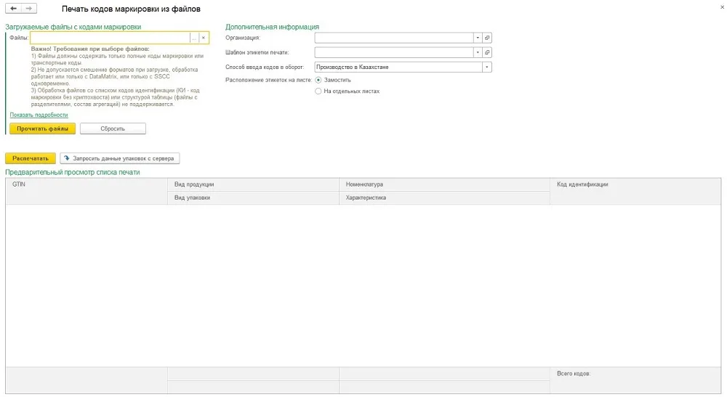Select the Замостить radio option

[x=318, y=80]
